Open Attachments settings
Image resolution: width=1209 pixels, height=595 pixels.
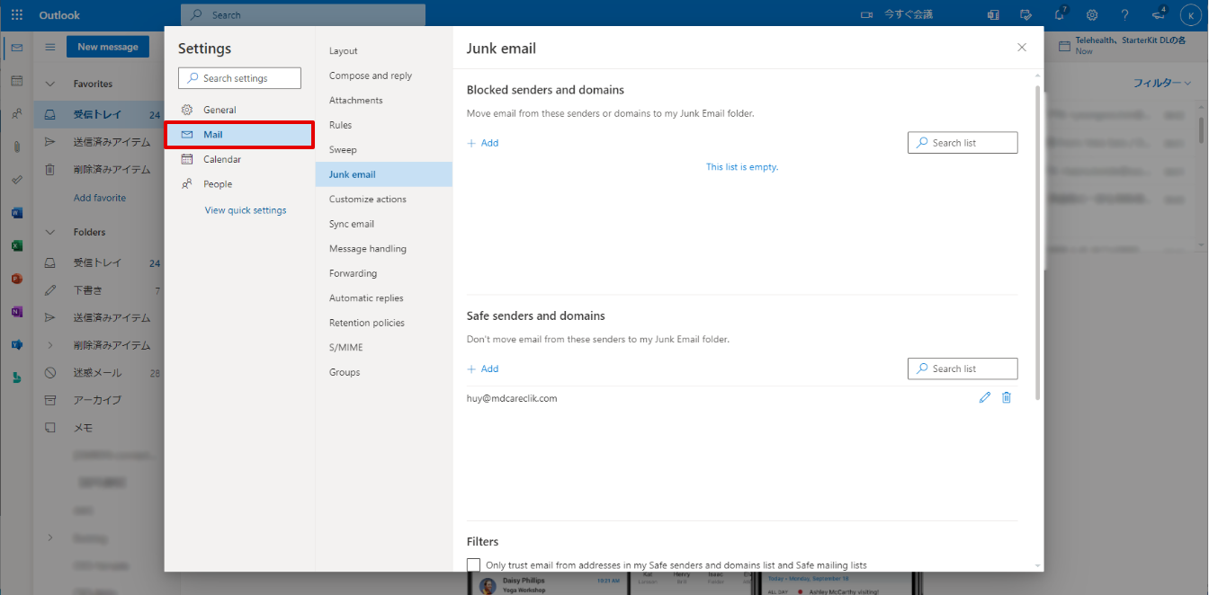point(384,101)
